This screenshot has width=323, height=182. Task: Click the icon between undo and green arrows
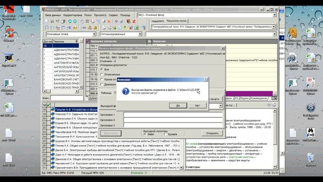63,21
